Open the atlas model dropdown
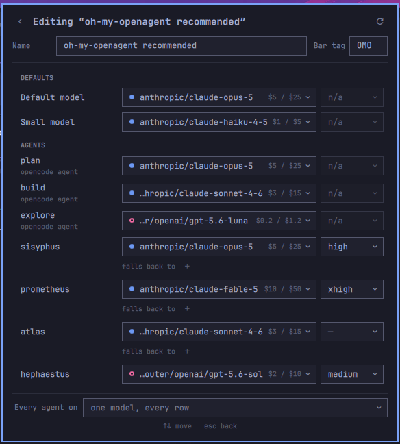Viewport: 400px width, 444px height. 218,332
